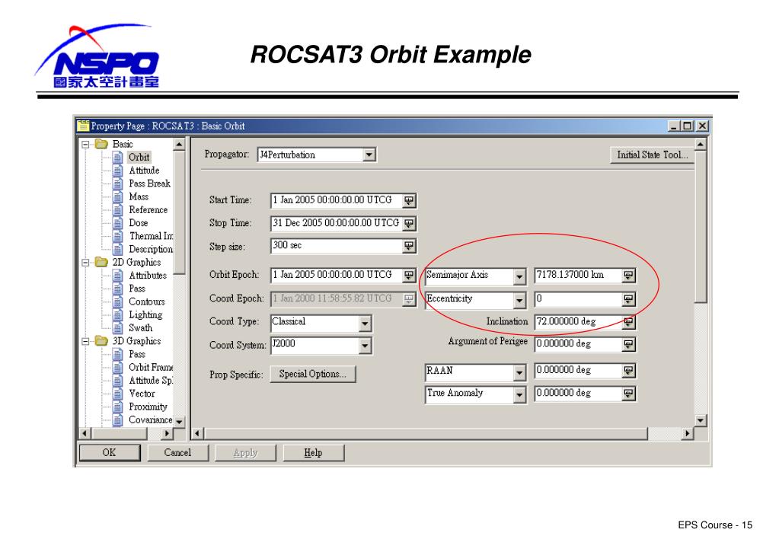Click the Eccentricity value field
The height and width of the screenshot is (539, 779).
[579, 299]
